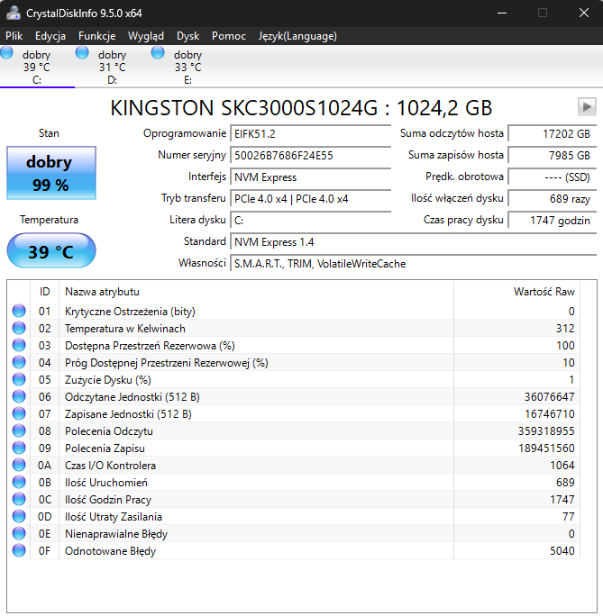Open the Funkcje menu
This screenshot has height=616, width=603.
(96, 36)
